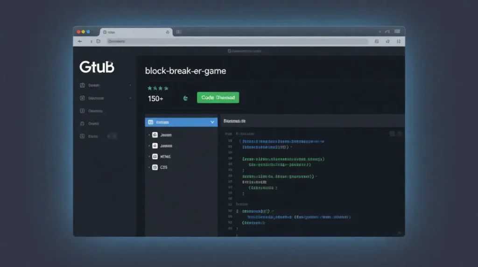Open the blue file-list dropdown chevron
Screen dimensions: 478x267
click(212, 122)
